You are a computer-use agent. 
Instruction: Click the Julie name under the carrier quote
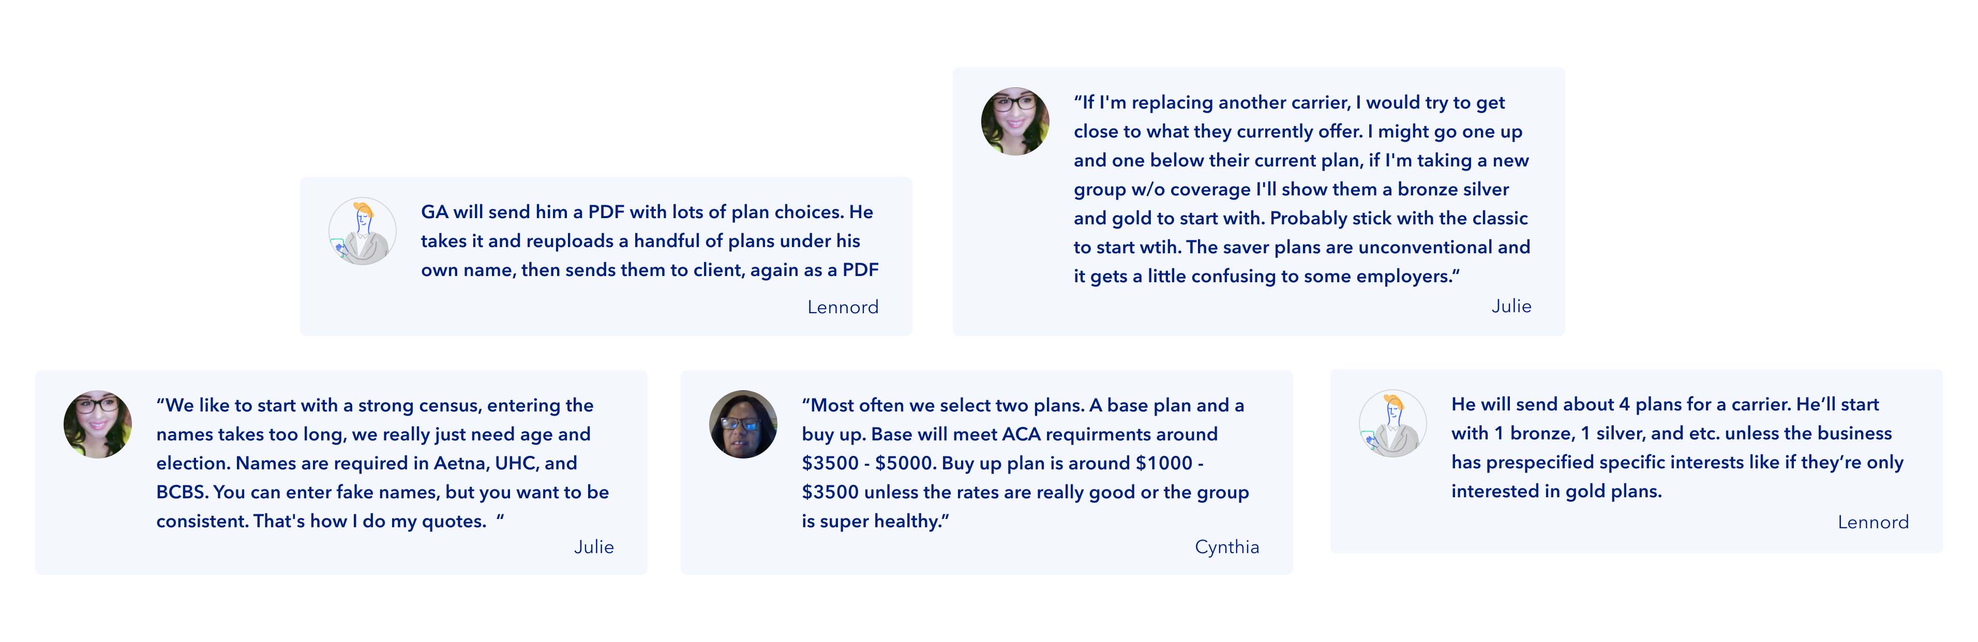tap(1510, 306)
